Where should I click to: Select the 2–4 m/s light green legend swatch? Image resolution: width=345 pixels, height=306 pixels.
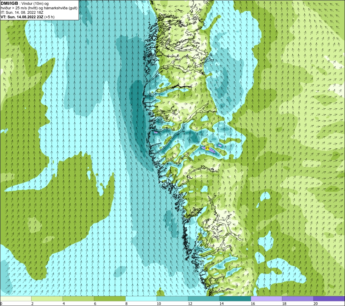[x=47, y=298]
